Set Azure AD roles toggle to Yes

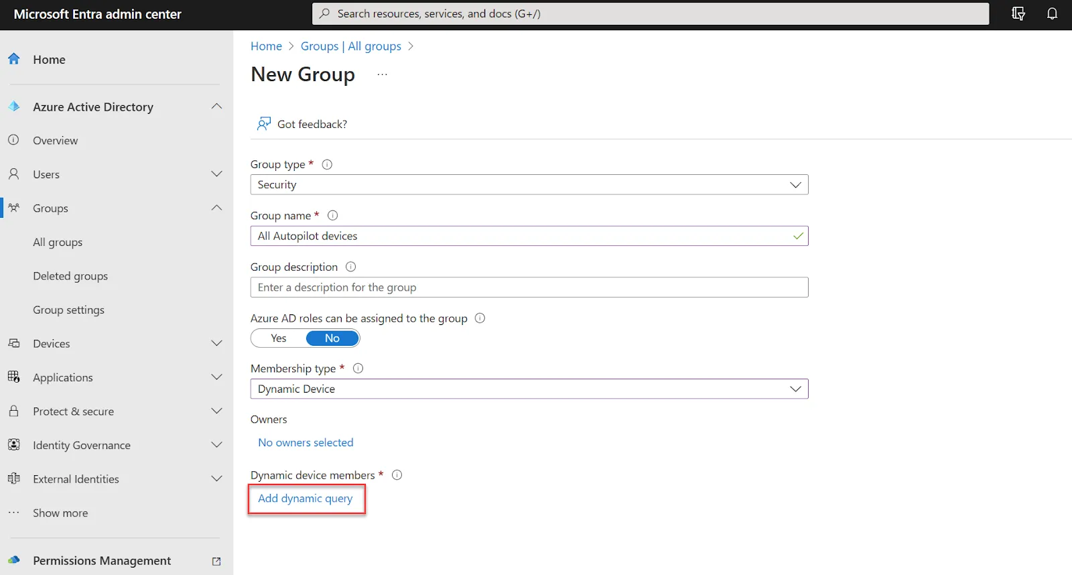click(279, 338)
